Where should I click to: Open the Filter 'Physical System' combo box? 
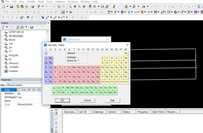tap(24, 85)
